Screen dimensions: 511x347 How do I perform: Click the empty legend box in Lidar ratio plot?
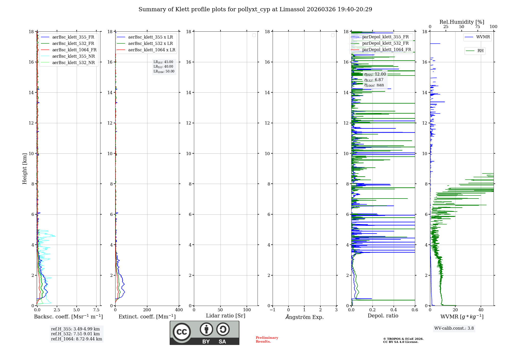coord(254,35)
